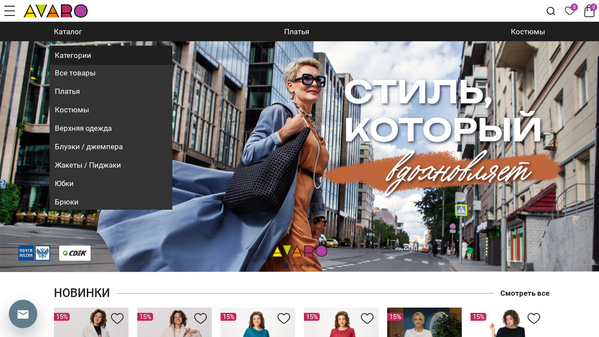
Task: Add first product to favorites
Action: coord(117,319)
